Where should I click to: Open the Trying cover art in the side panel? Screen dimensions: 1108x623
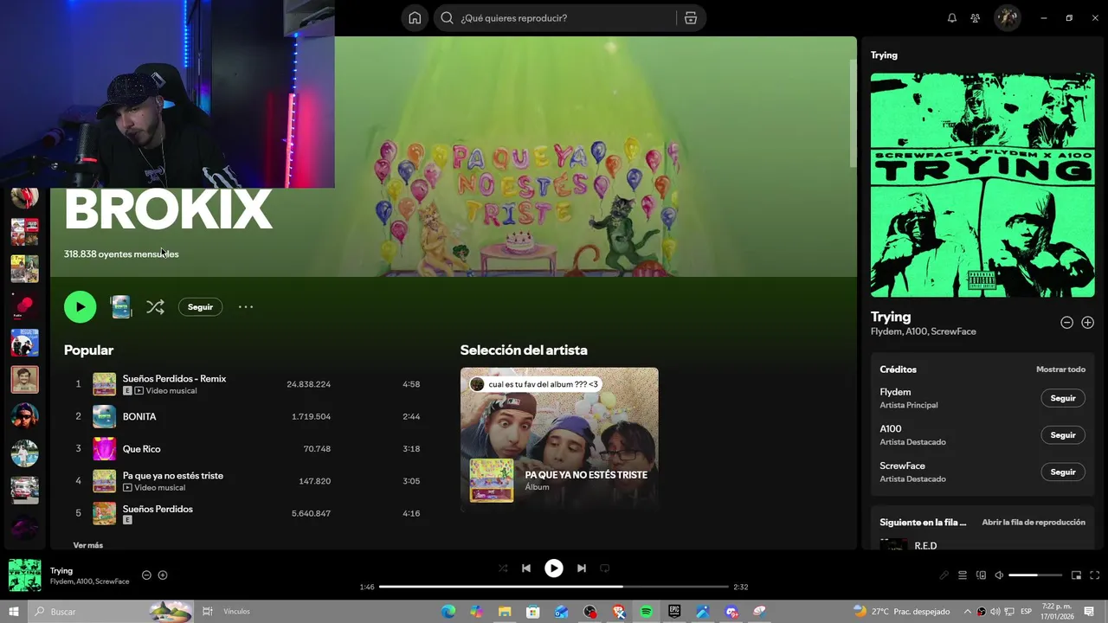tap(982, 185)
